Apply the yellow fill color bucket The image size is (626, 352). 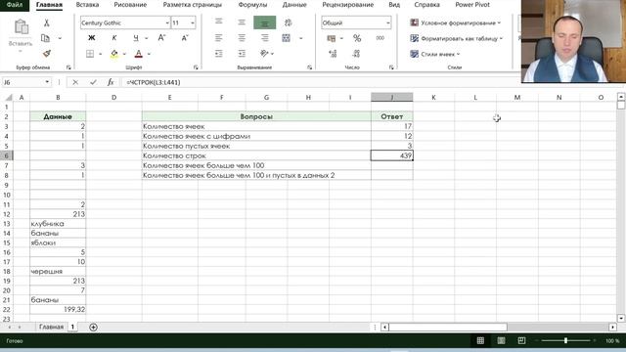(x=114, y=54)
